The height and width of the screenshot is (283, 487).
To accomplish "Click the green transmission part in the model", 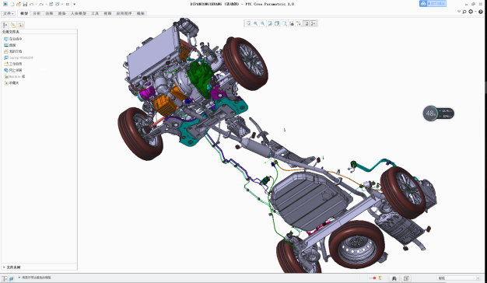I will point(201,79).
